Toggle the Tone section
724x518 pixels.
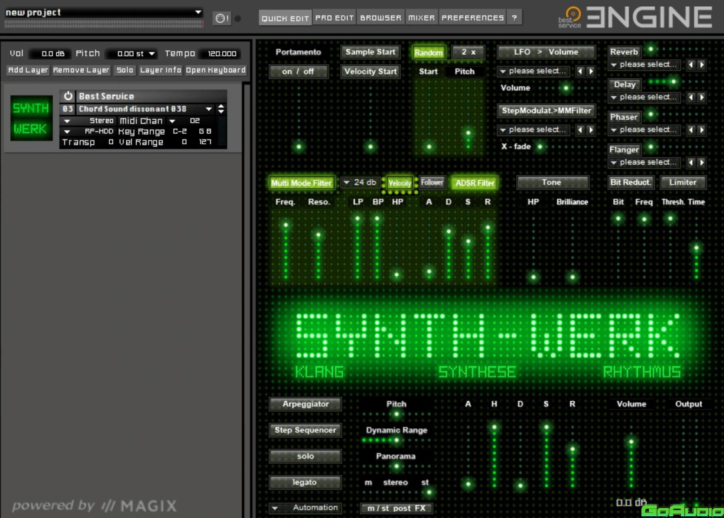point(552,182)
